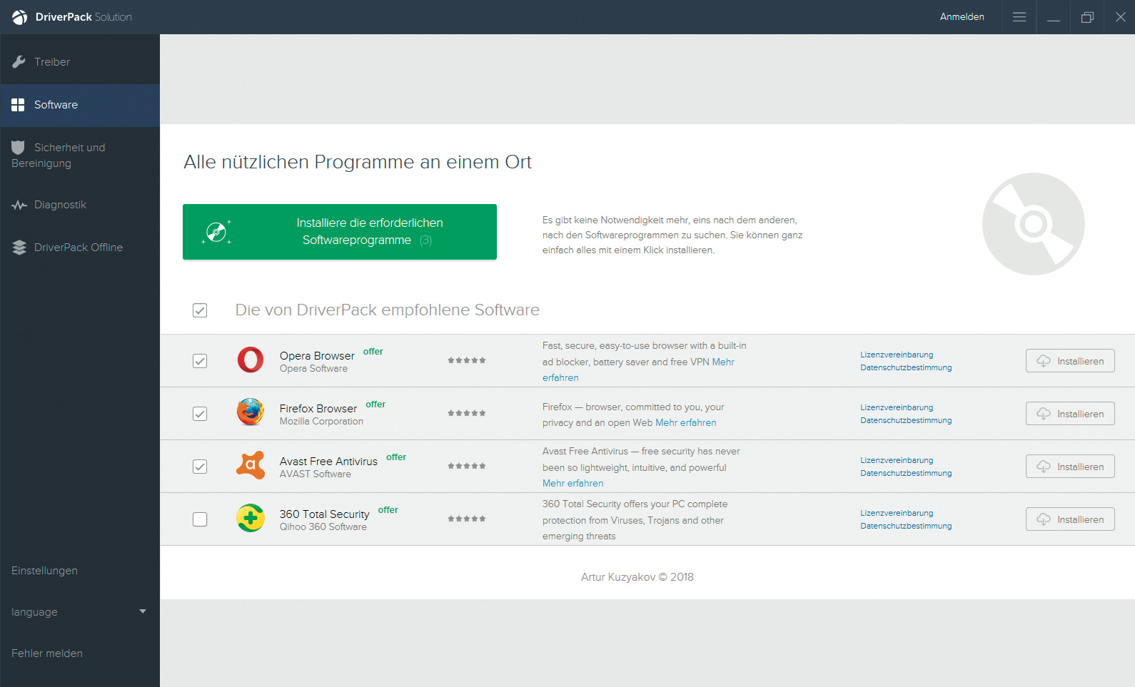Click the Avast Free Antivirus logo
The height and width of the screenshot is (687, 1135).
point(251,465)
